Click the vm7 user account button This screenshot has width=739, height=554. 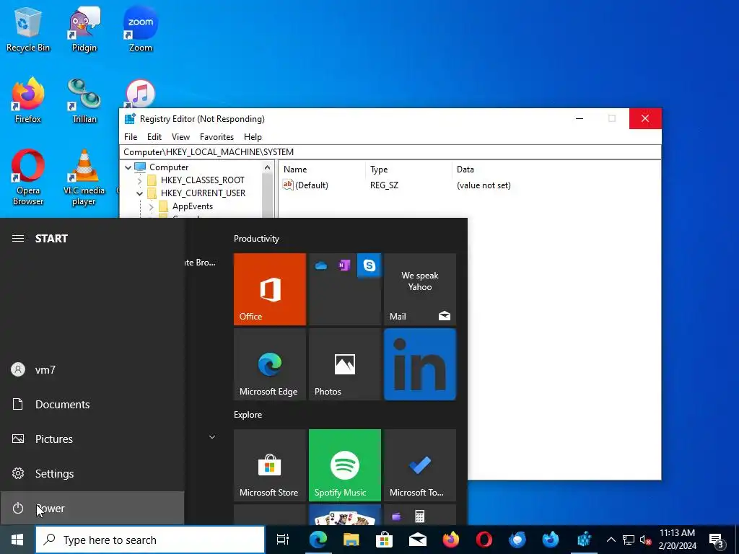pyautogui.click(x=92, y=370)
